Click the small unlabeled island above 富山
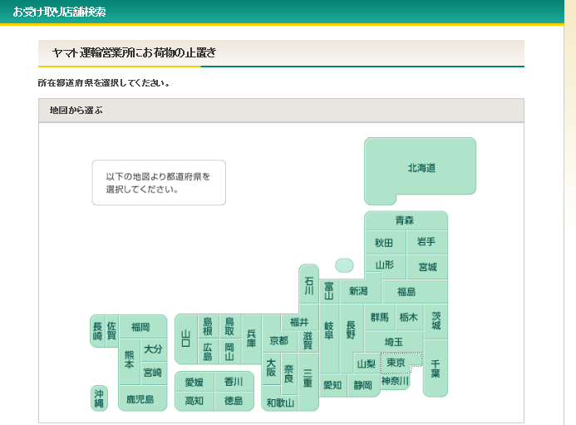Viewport: 576px width, 425px height. coord(344,265)
